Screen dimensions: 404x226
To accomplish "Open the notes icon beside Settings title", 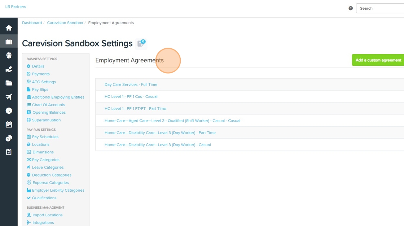I will tap(141, 43).
